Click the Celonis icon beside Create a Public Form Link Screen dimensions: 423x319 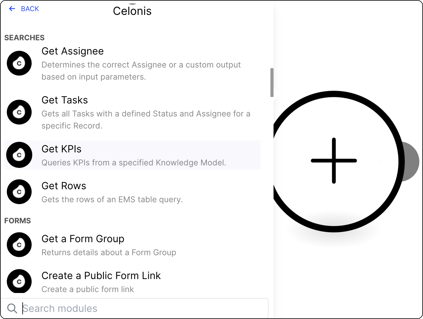(19, 281)
